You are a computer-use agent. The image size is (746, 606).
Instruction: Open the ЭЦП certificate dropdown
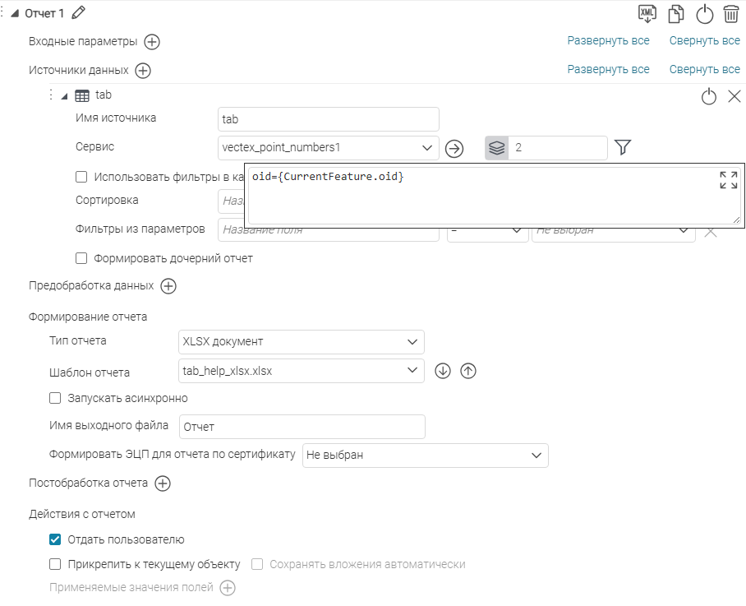point(424,455)
